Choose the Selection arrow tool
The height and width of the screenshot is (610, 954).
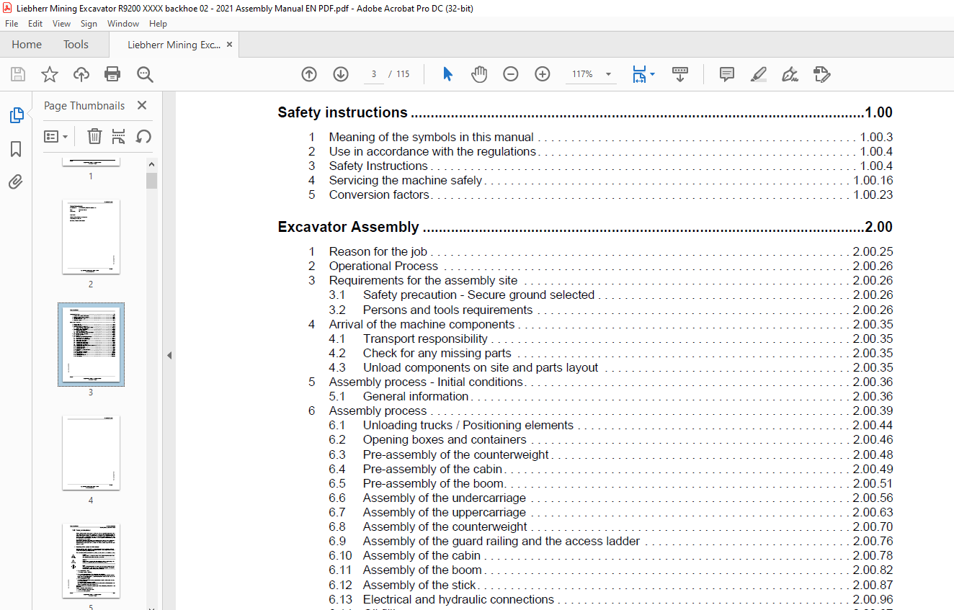click(x=447, y=74)
